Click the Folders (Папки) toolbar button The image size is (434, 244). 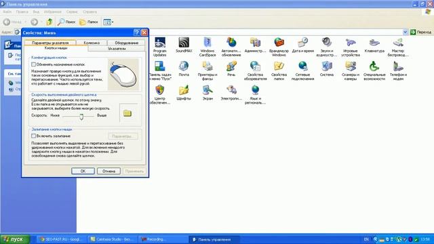[89, 22]
